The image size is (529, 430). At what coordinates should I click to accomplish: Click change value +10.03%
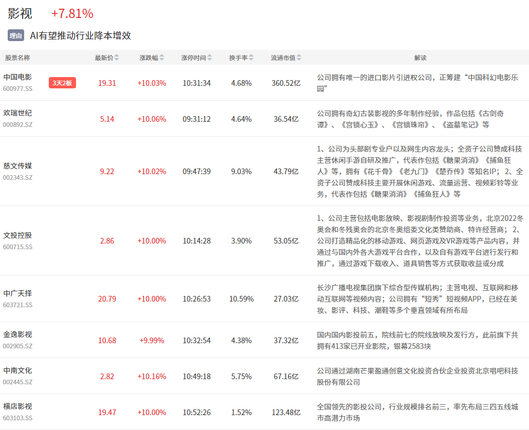click(x=152, y=83)
